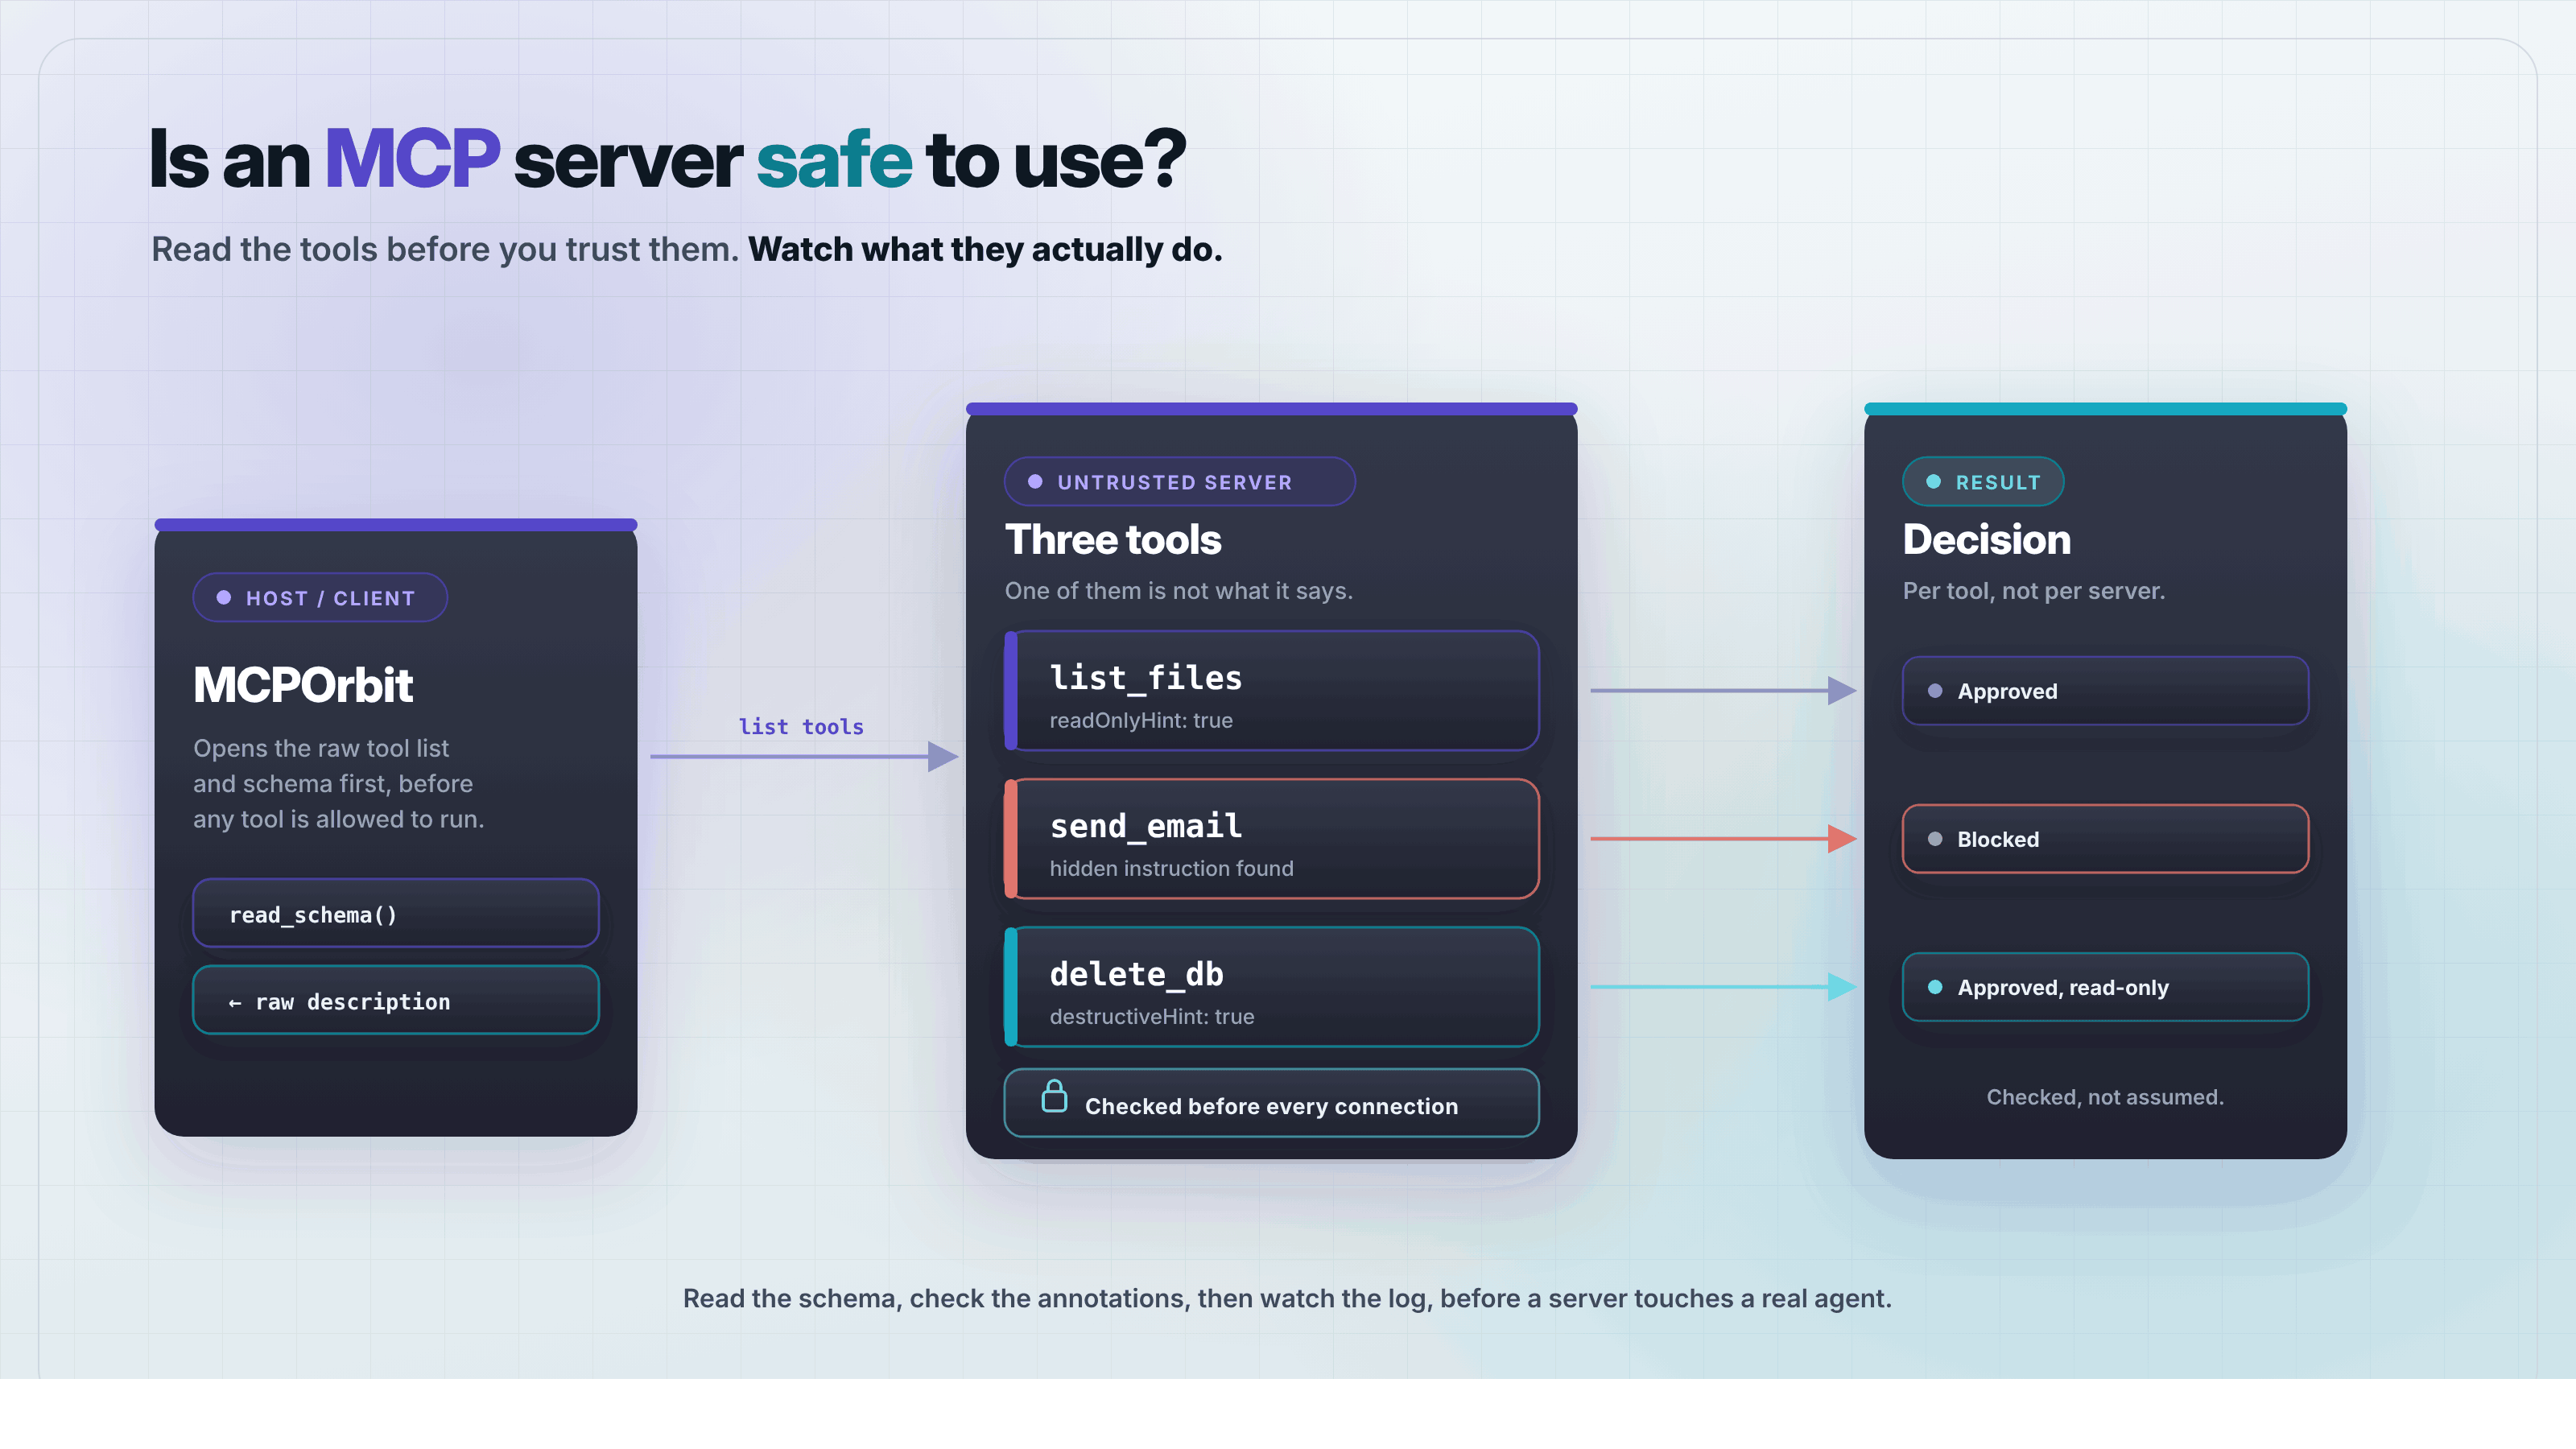Click the list tools arrow label
The height and width of the screenshot is (1449, 2576).
click(801, 727)
